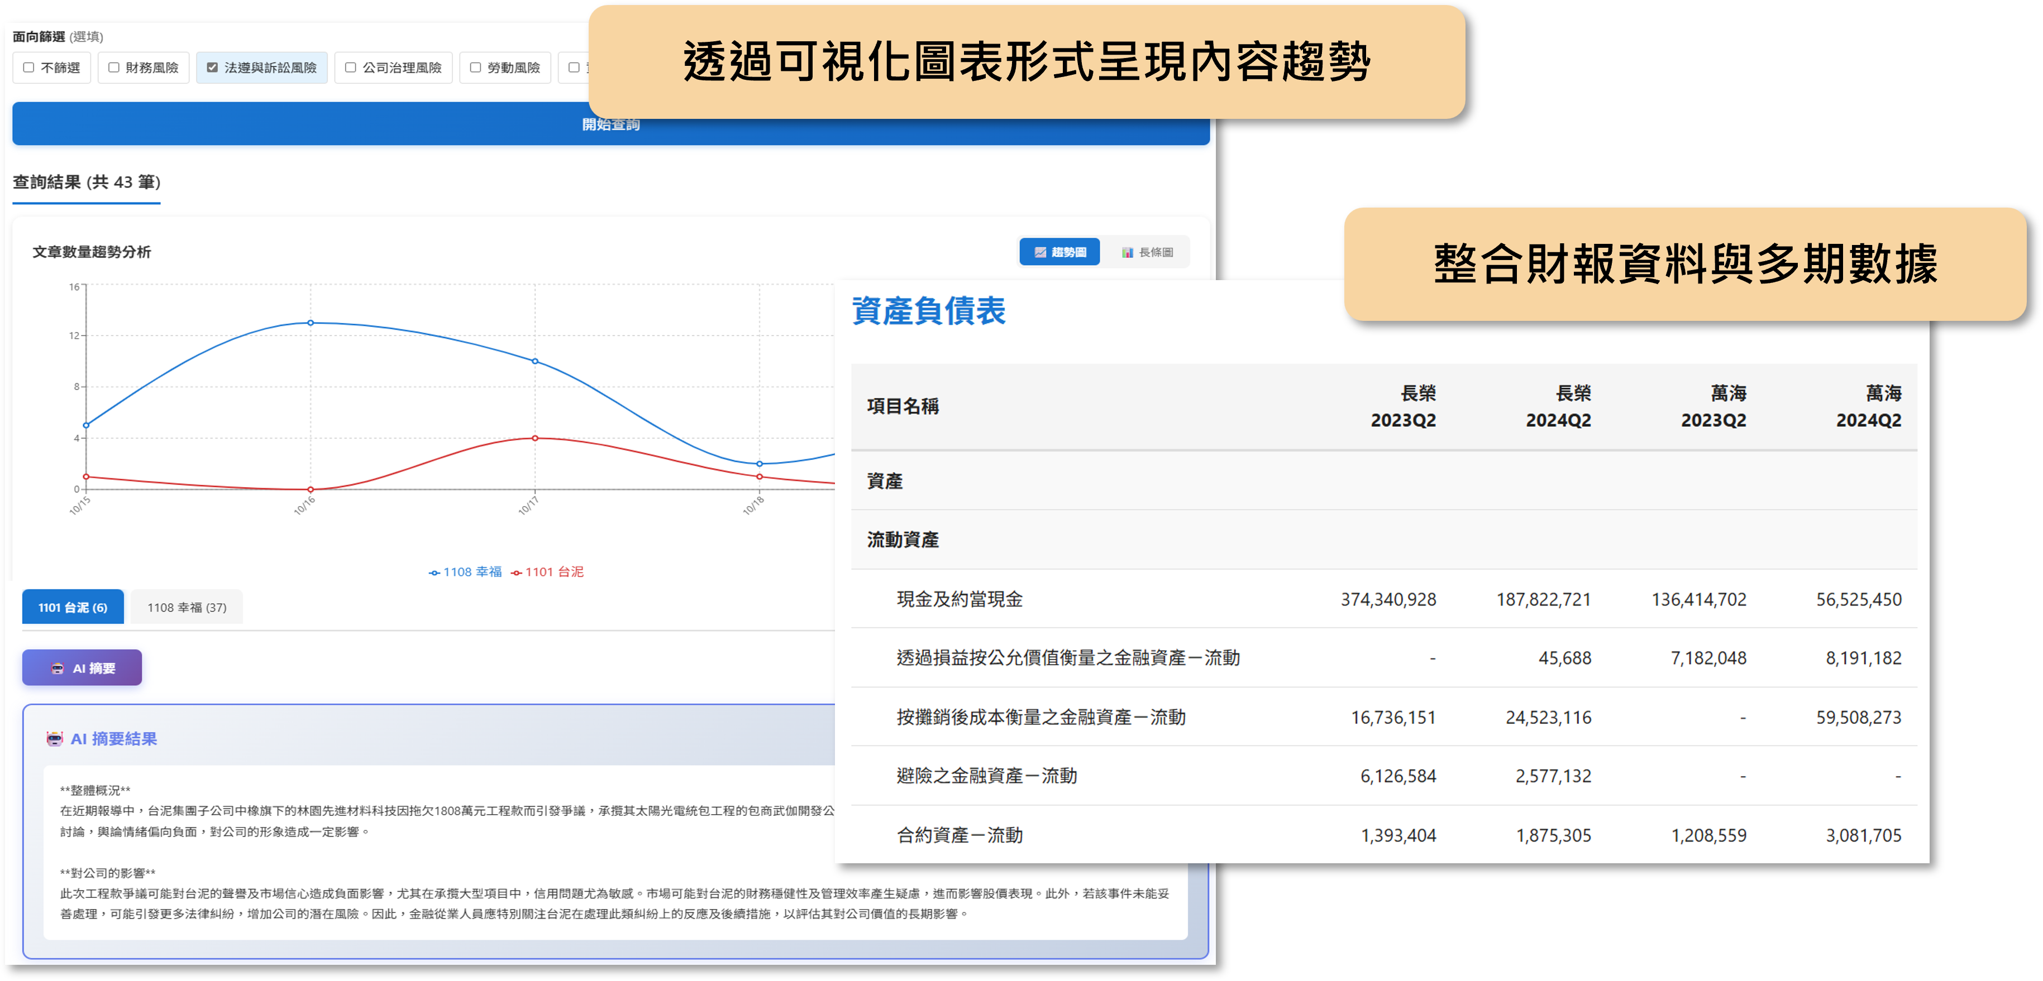Click the trend chart icon on 趨勢圖 button
The width and height of the screenshot is (2043, 981).
(x=1040, y=252)
